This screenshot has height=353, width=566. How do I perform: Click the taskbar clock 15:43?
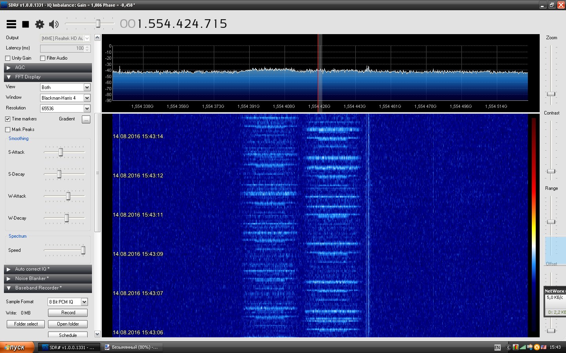click(x=555, y=347)
